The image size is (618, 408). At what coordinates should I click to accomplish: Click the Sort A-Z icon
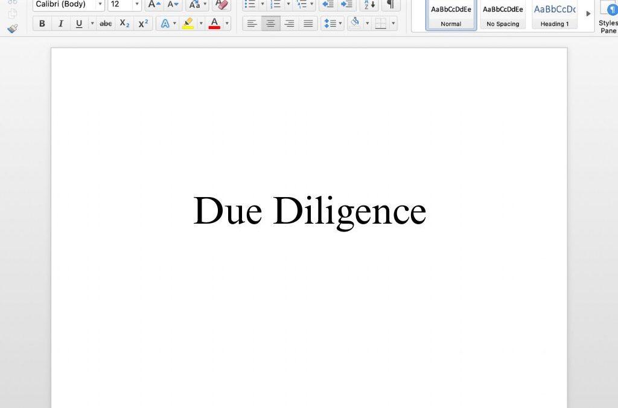pos(369,4)
